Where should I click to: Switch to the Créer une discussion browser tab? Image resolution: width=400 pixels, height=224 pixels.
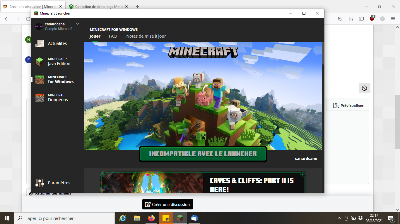(32, 6)
